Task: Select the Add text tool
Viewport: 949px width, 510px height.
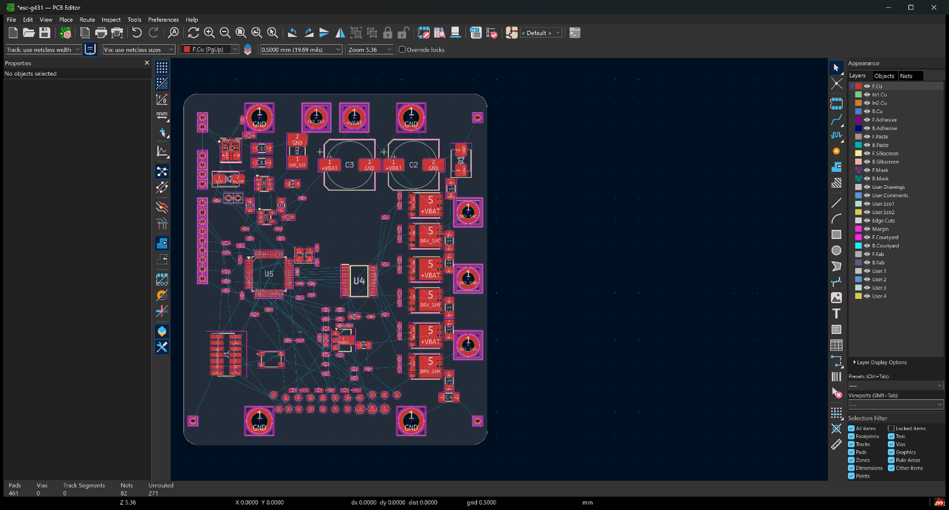Action: pyautogui.click(x=836, y=314)
